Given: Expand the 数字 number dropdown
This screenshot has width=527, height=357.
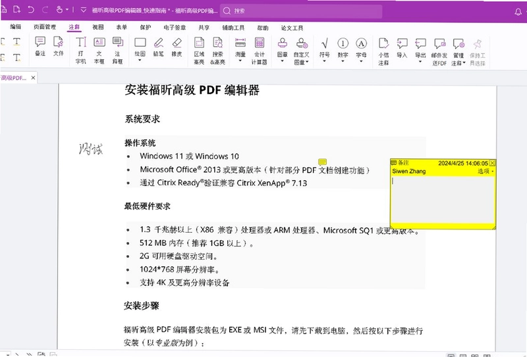Looking at the screenshot, I should [343, 61].
